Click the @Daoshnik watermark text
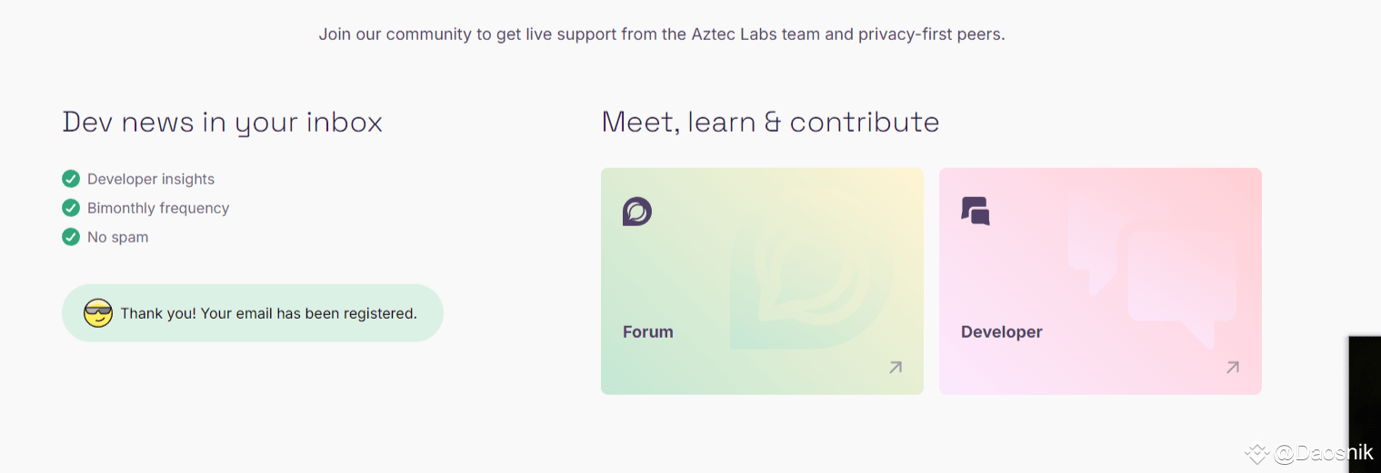This screenshot has height=473, width=1381. click(x=1324, y=453)
